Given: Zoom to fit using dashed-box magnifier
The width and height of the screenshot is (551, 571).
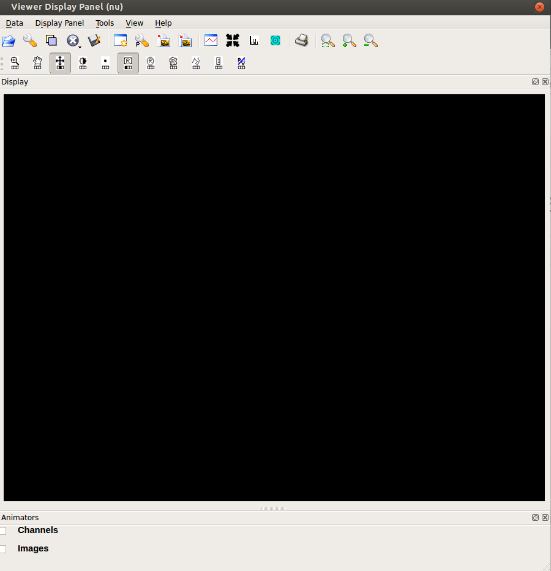Looking at the screenshot, I should (328, 40).
